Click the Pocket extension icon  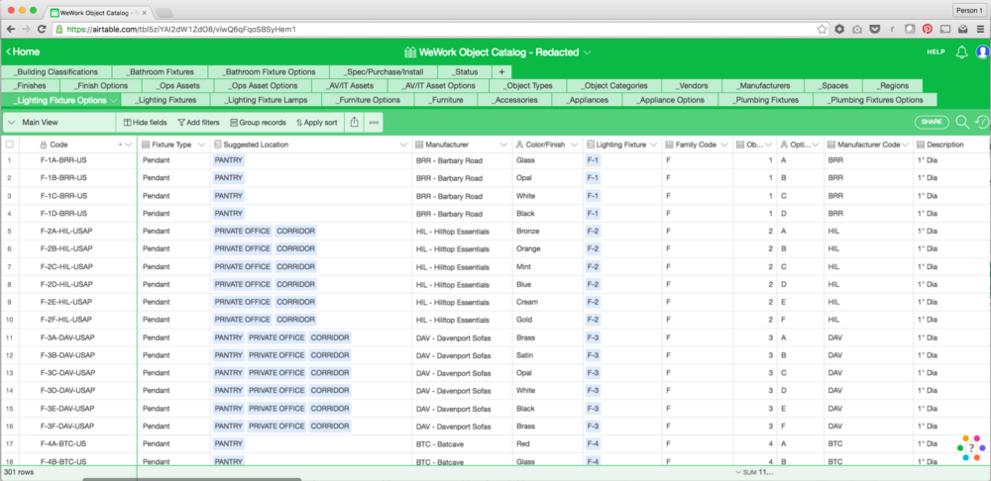[x=875, y=29]
